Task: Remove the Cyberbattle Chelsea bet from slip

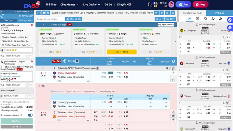Action: (x=32, y=61)
